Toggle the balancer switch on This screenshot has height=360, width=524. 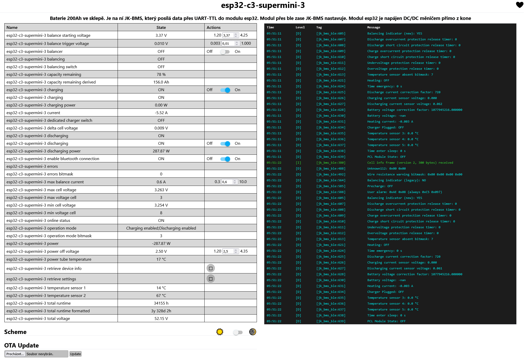[x=225, y=52]
